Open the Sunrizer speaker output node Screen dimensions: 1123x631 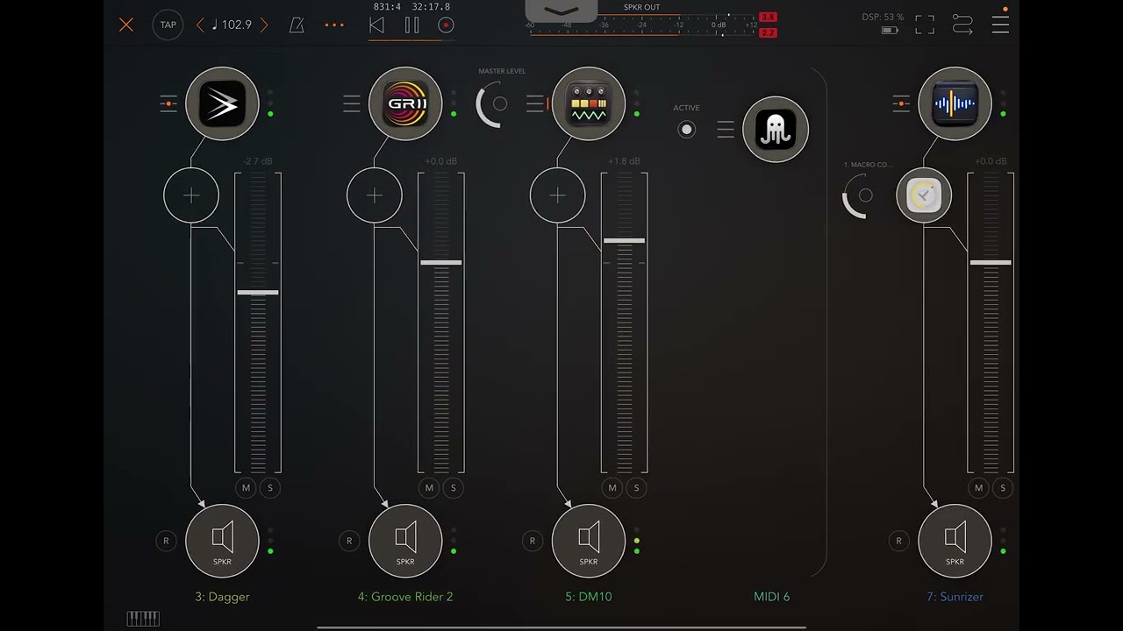tap(955, 541)
